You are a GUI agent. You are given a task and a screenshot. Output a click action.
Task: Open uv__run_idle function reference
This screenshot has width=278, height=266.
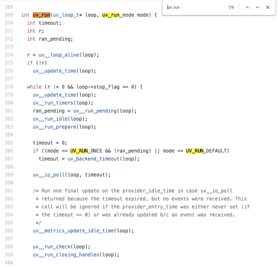tap(50, 119)
